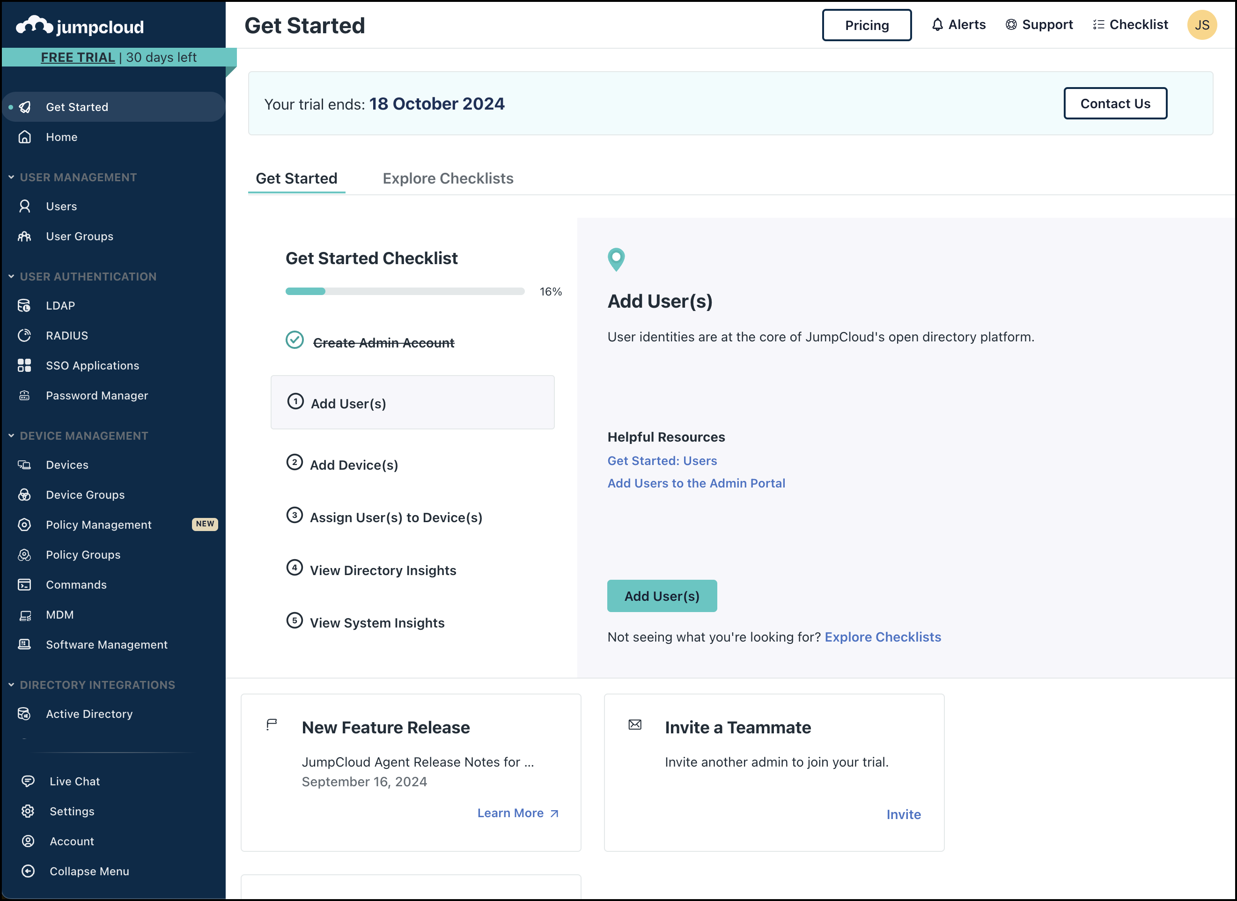Open the Checklist menu in header
Screen dimensions: 1237x901
pyautogui.click(x=1130, y=24)
